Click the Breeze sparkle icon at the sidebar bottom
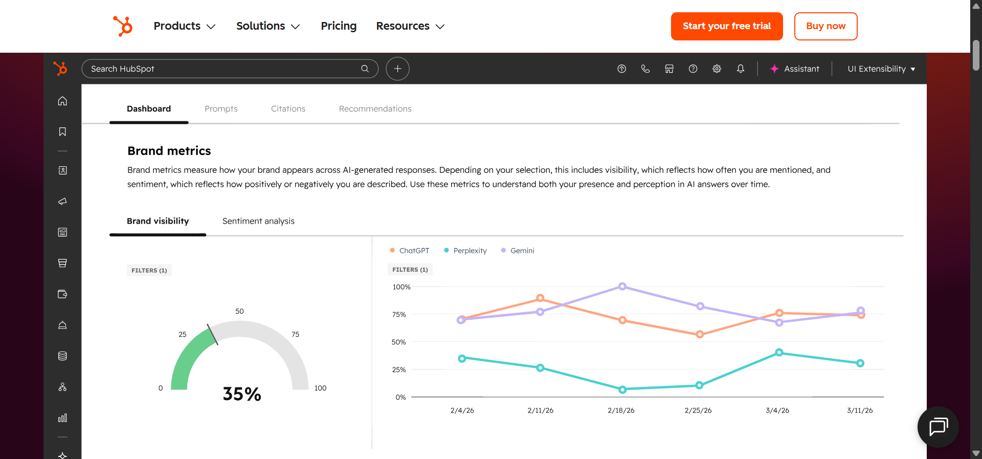 click(62, 455)
